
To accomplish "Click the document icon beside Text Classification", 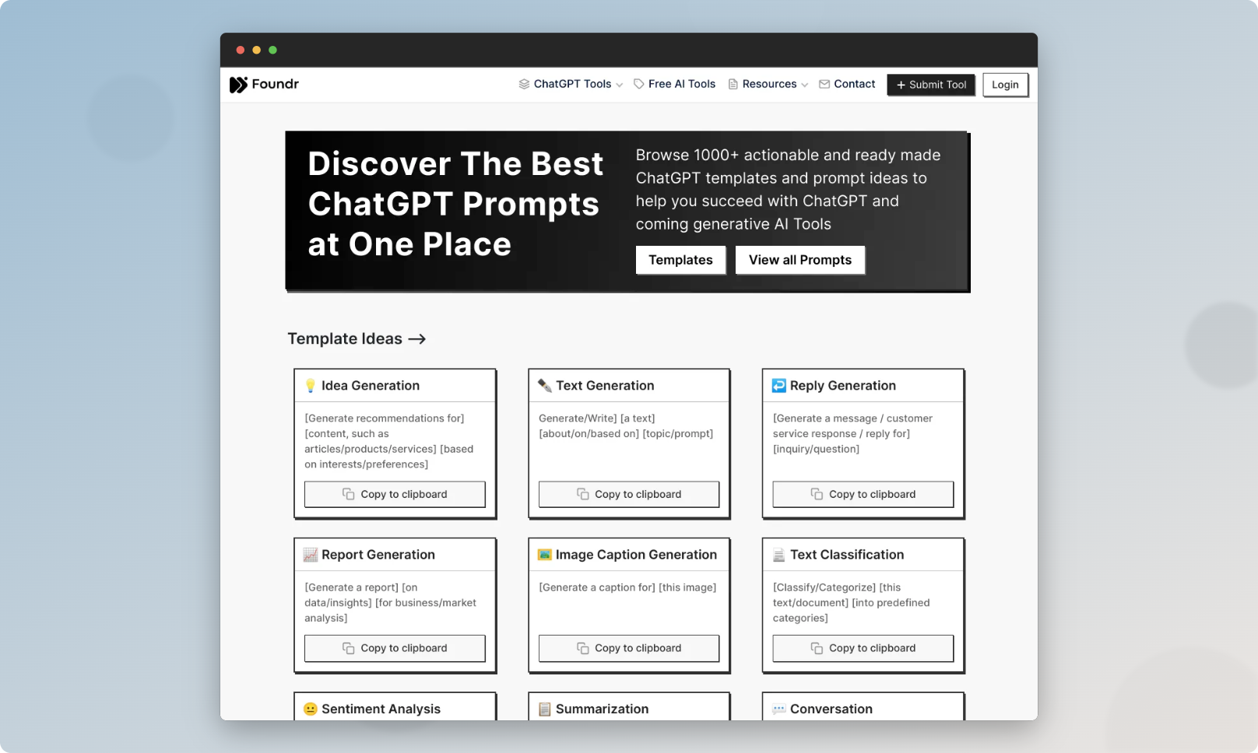I will (778, 555).
